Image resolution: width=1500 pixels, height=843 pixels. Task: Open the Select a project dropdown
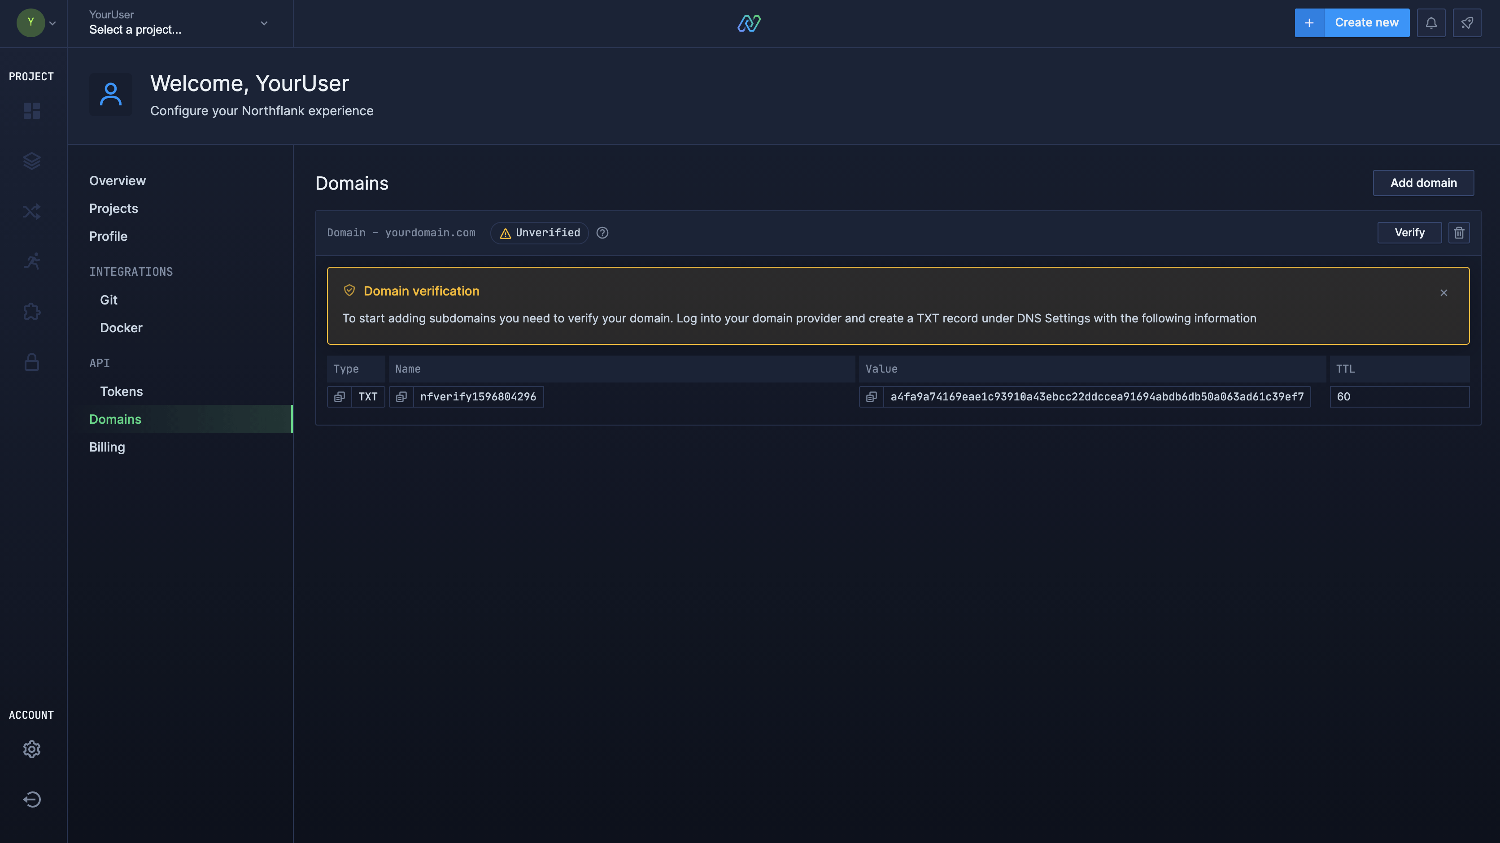[180, 23]
